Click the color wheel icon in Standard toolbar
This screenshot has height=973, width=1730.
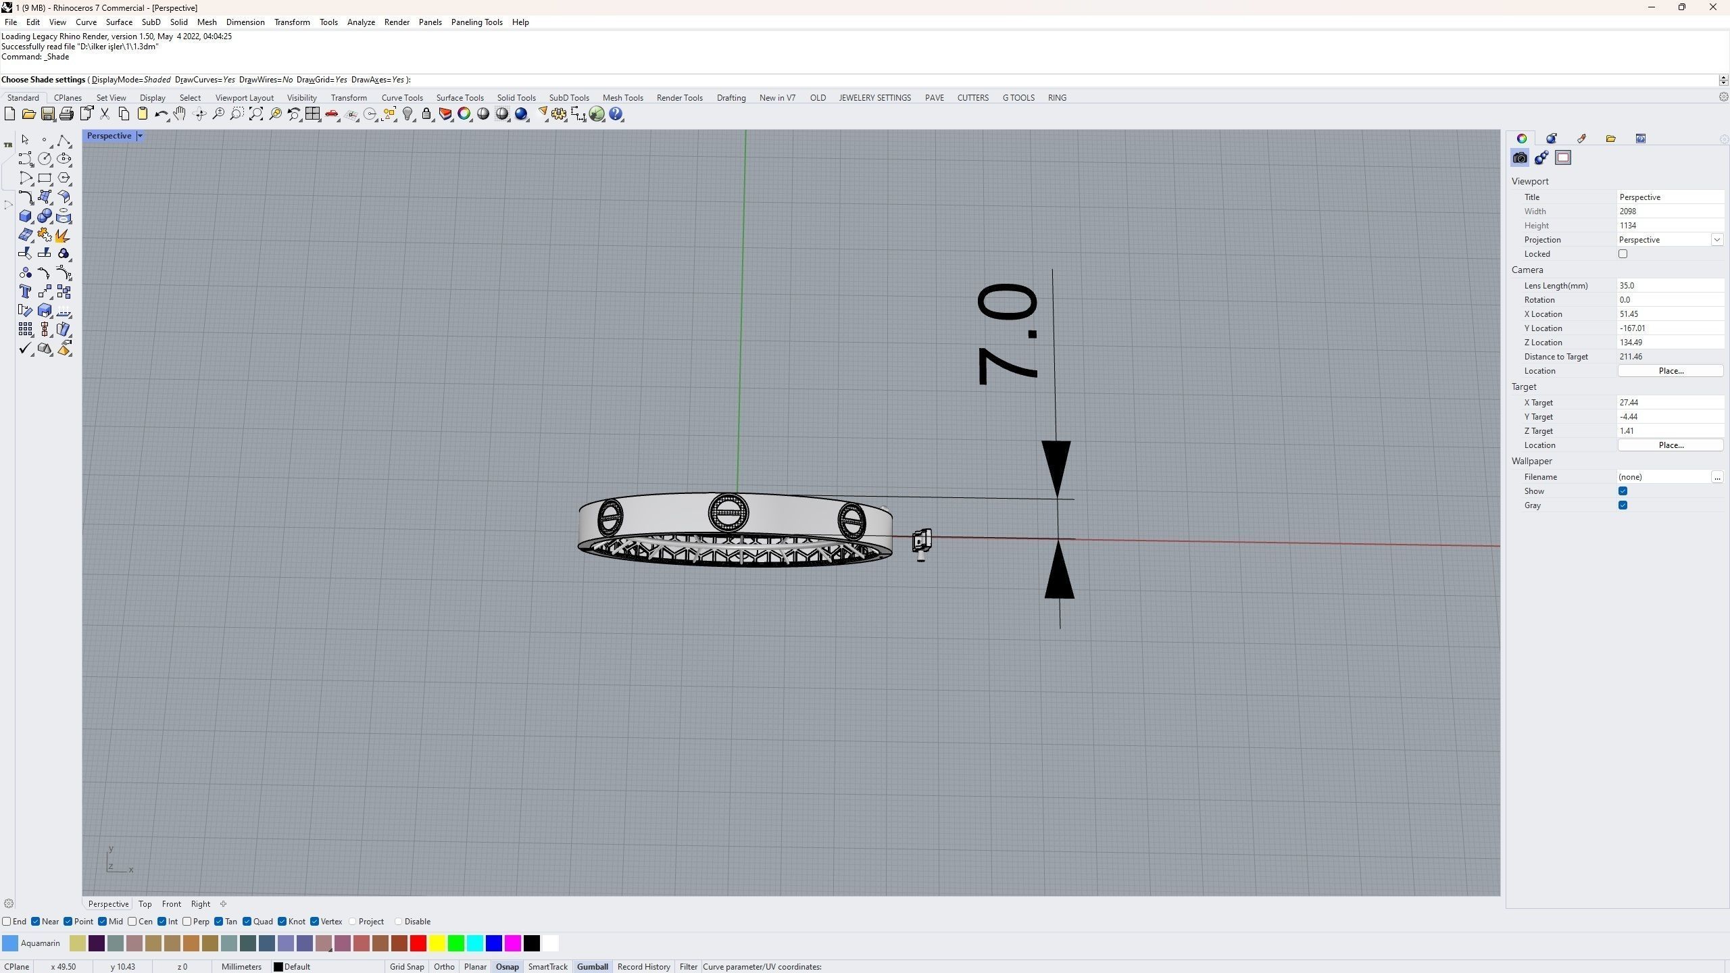tap(464, 114)
